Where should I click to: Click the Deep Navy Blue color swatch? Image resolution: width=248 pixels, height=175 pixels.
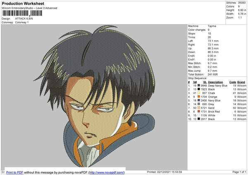199,85
